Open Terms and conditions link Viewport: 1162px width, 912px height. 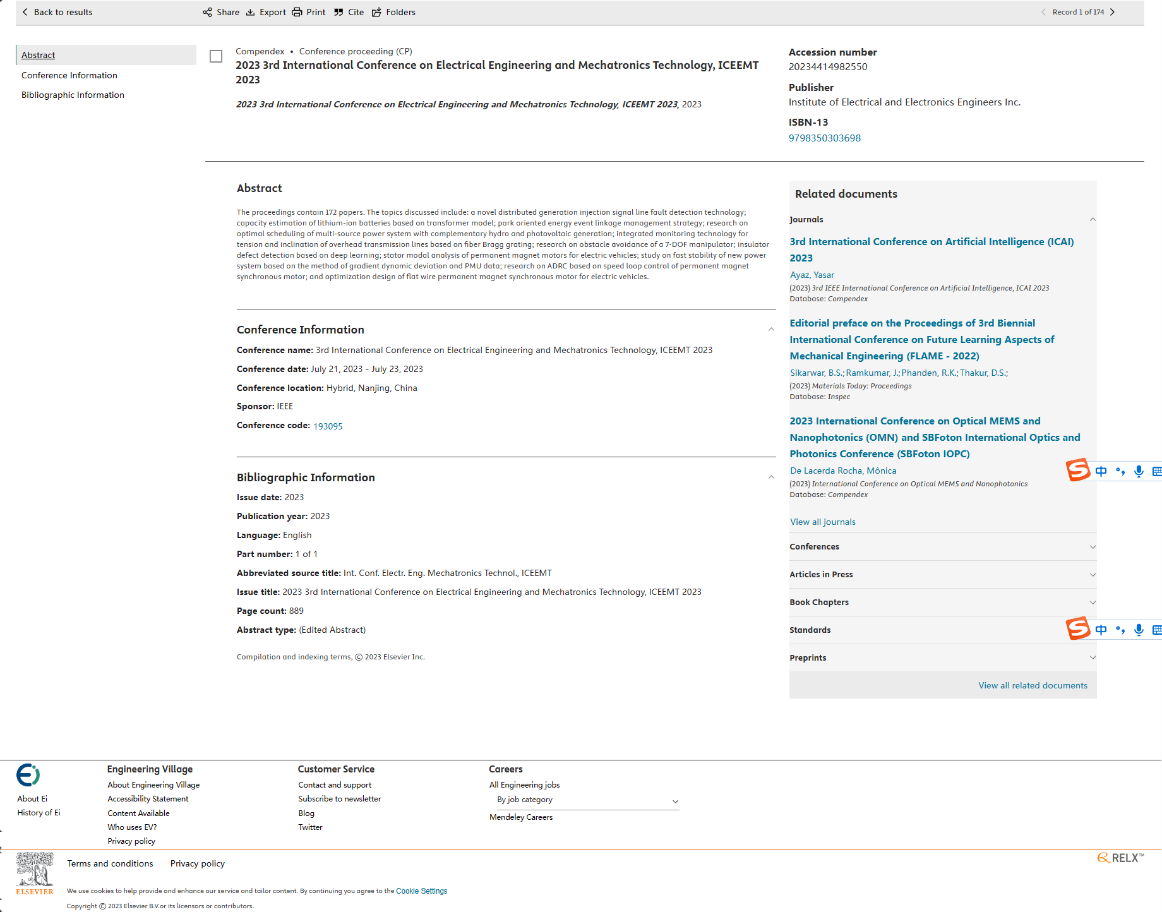[x=110, y=863]
